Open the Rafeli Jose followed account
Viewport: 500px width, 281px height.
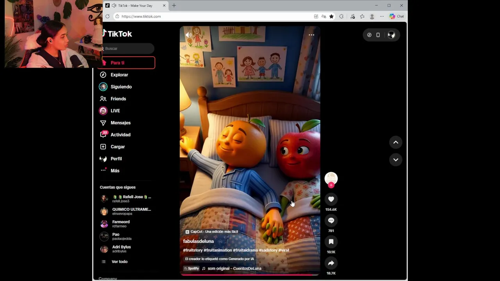pos(126,199)
